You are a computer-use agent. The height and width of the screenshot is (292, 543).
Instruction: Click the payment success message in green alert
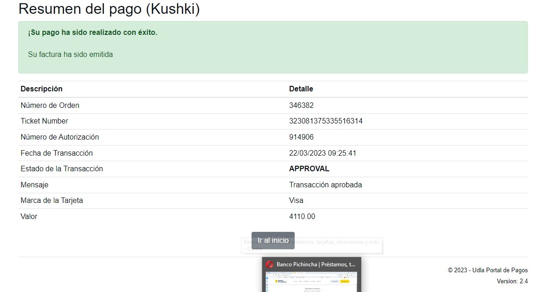93,33
